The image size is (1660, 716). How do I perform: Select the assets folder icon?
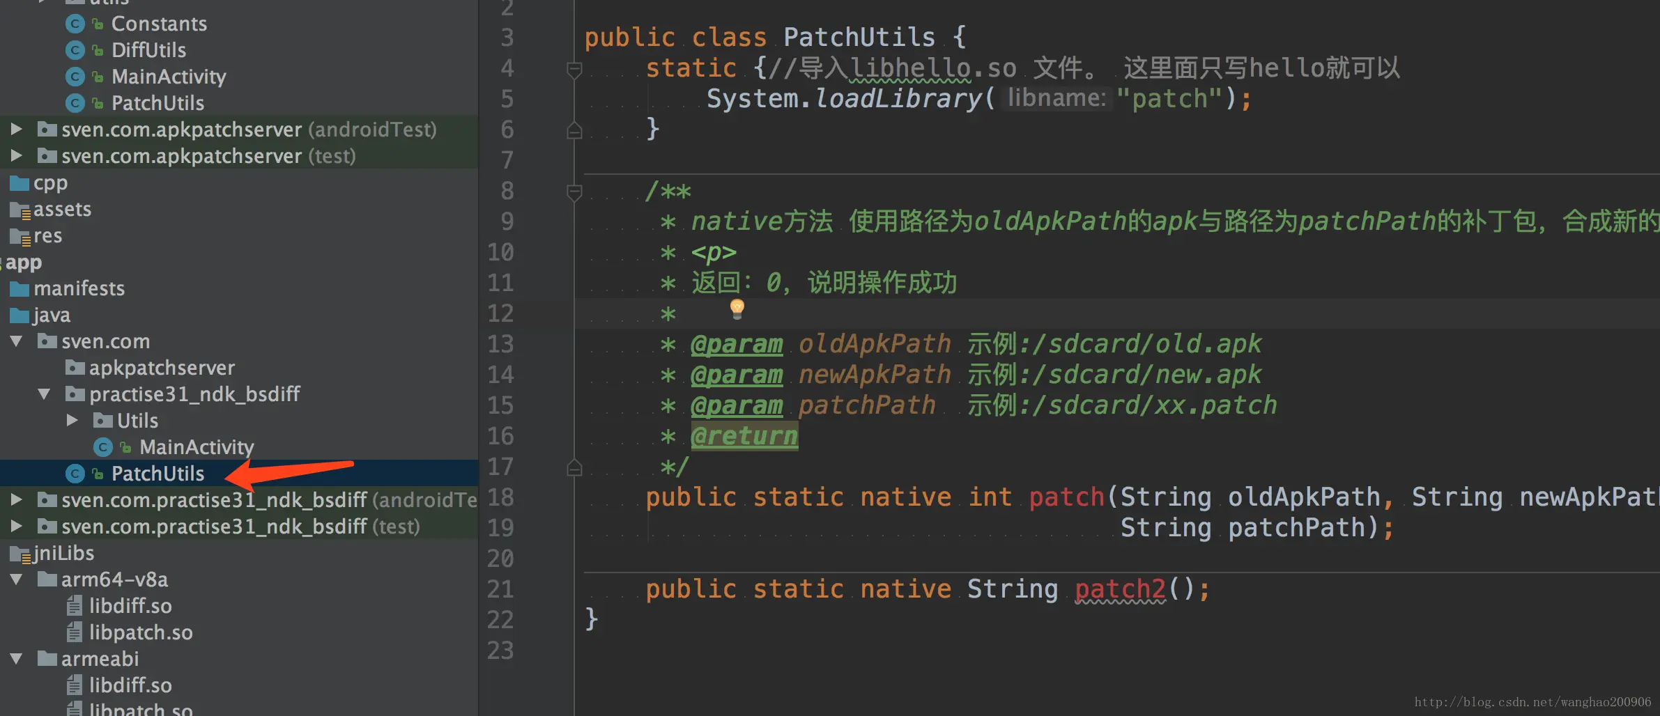(20, 210)
